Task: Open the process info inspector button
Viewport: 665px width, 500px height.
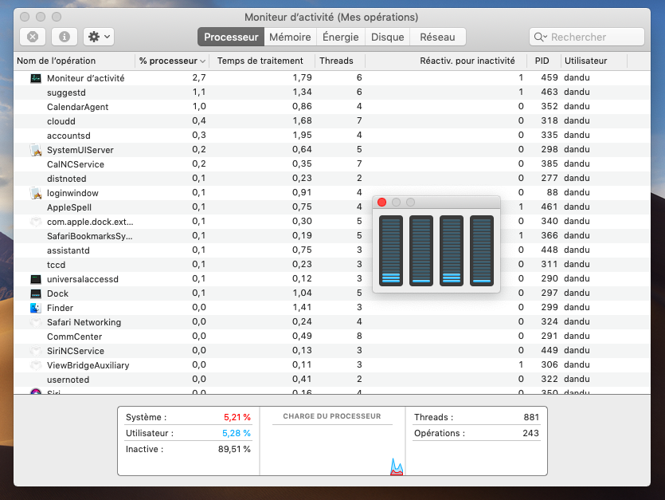Action: pos(65,37)
